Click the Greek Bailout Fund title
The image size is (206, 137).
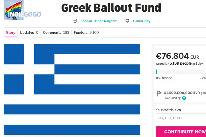click(111, 8)
